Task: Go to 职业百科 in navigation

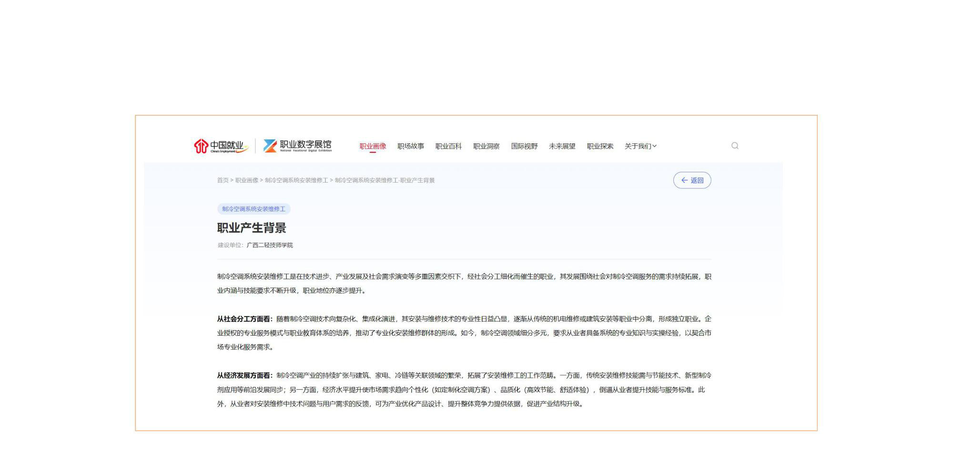Action: [x=448, y=146]
